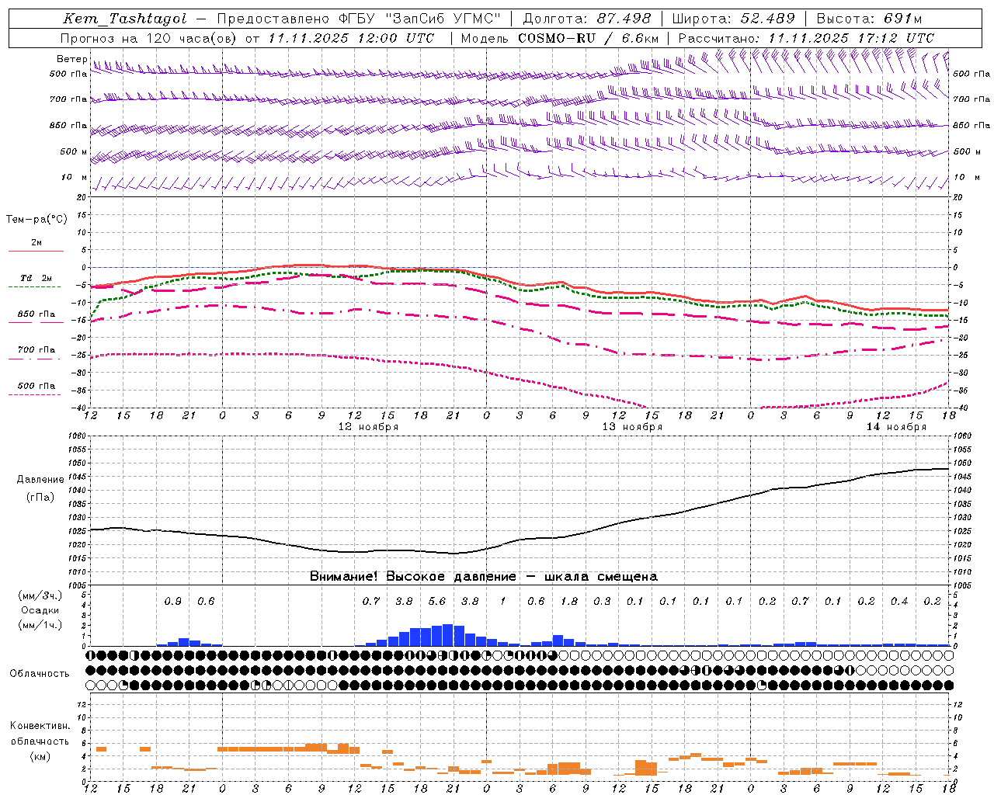Click the 'Давление' pressure axis label

click(40, 480)
